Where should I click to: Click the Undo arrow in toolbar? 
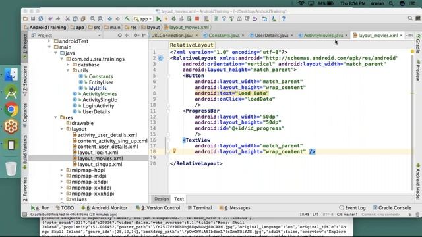click(50, 19)
